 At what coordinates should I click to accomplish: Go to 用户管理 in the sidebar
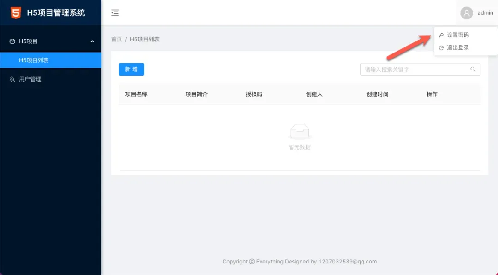click(x=30, y=79)
